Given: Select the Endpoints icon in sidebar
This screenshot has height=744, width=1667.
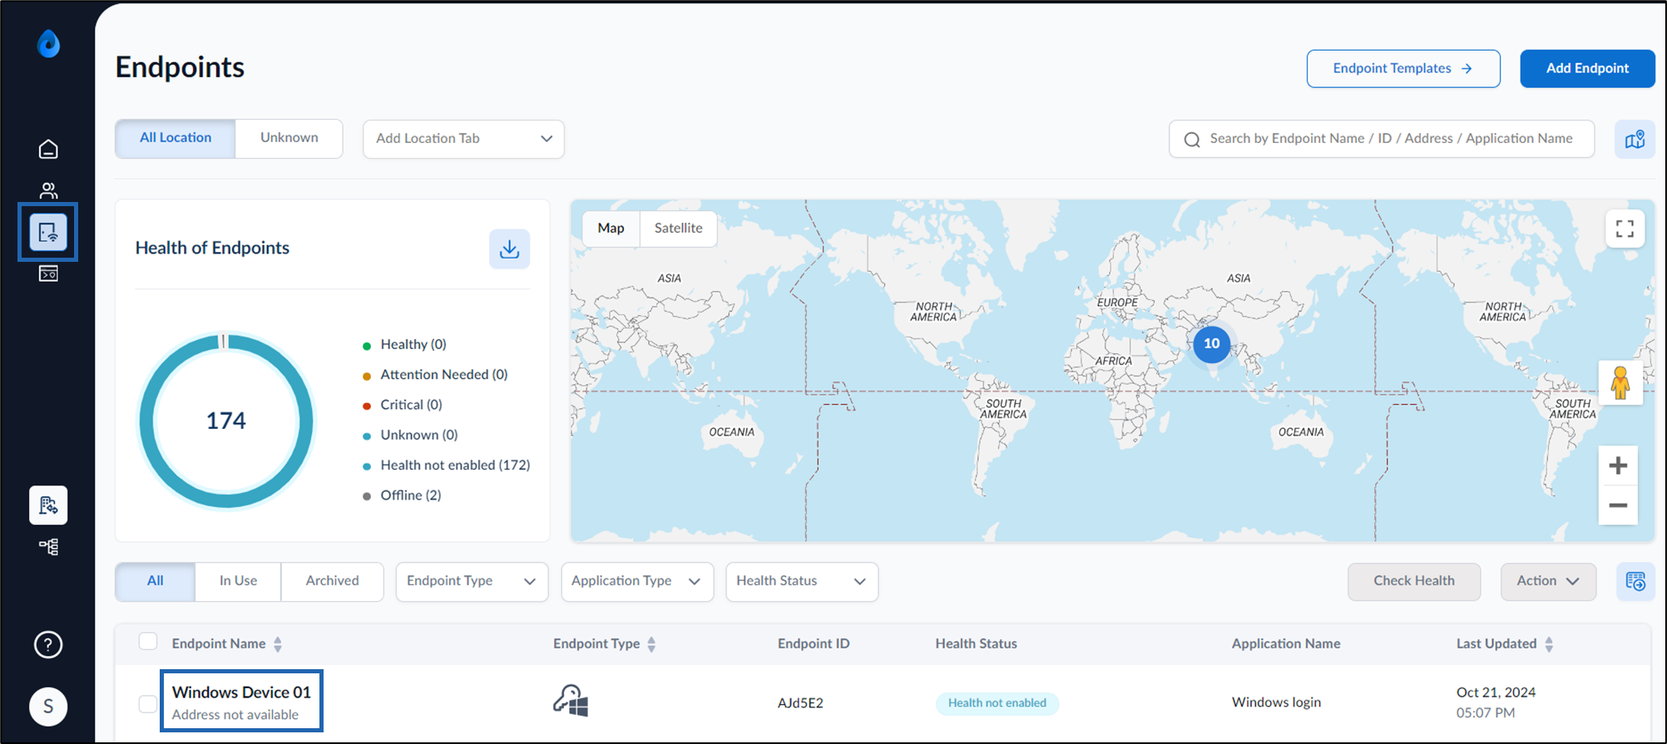Looking at the screenshot, I should coord(48,232).
